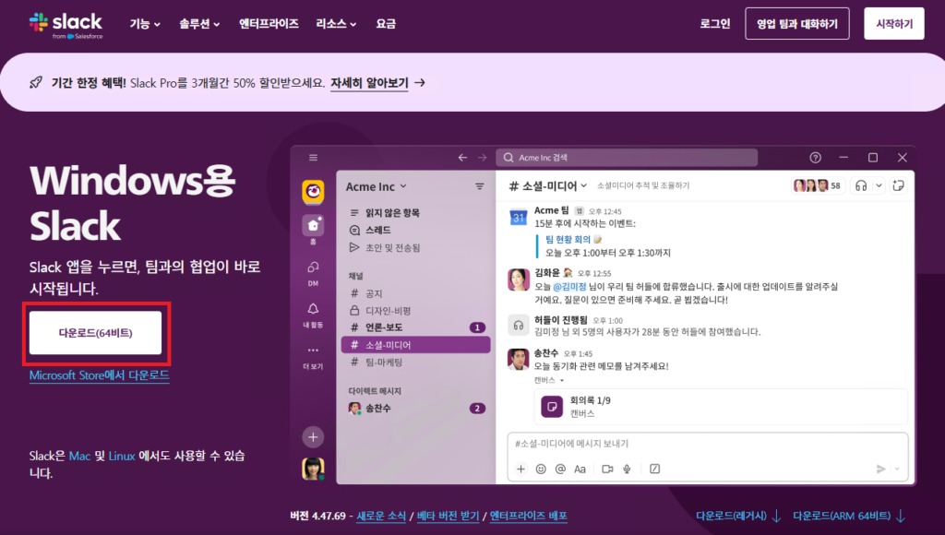Open the hamburger menu in the app window
945x535 pixels.
313,158
